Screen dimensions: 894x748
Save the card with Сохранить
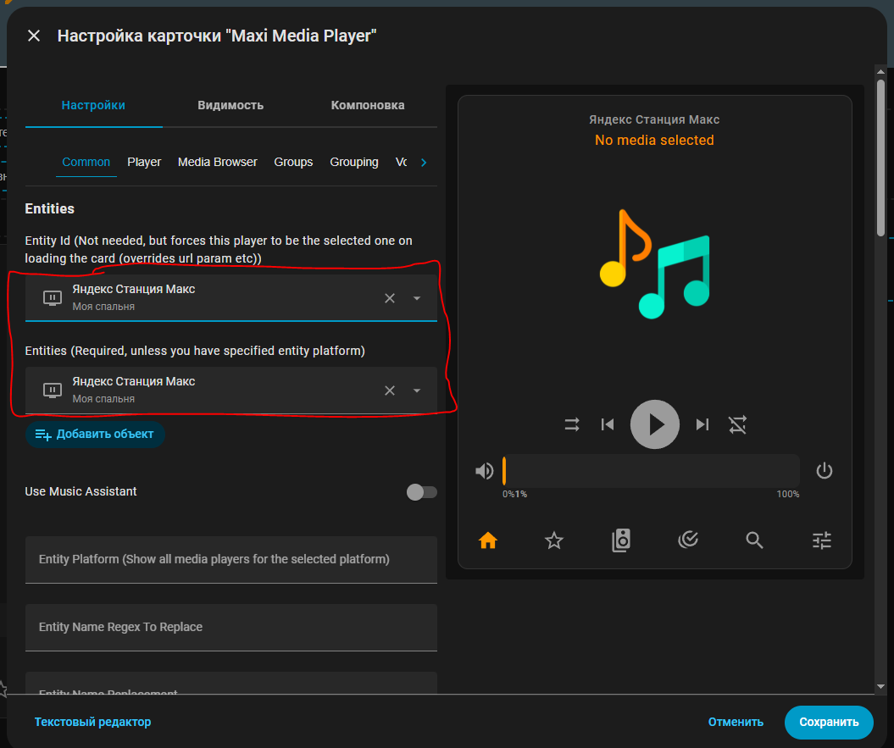829,722
